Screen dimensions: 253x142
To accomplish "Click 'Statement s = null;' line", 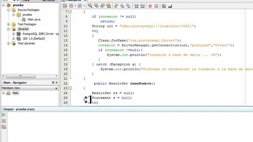I will pyautogui.click(x=112, y=98).
